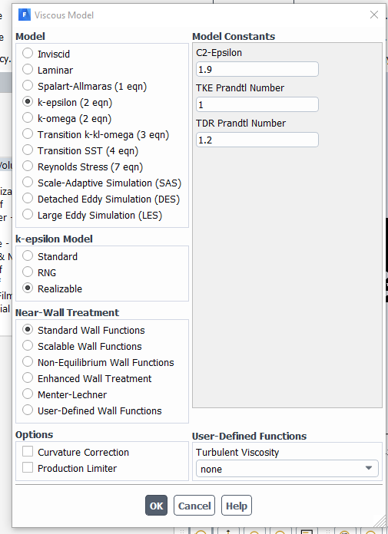Screen dimensions: 388x534
Task: Select the Laminar model radio button
Action: click(28, 70)
